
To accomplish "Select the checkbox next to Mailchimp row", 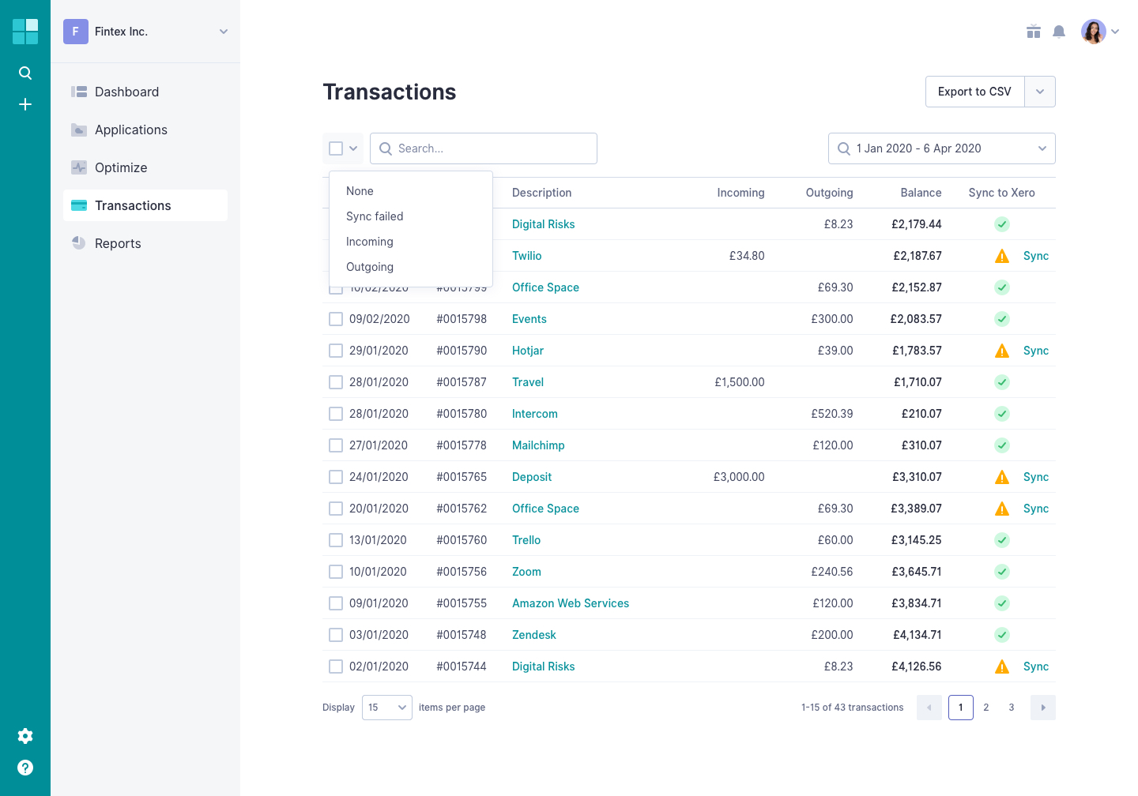I will tap(336, 445).
